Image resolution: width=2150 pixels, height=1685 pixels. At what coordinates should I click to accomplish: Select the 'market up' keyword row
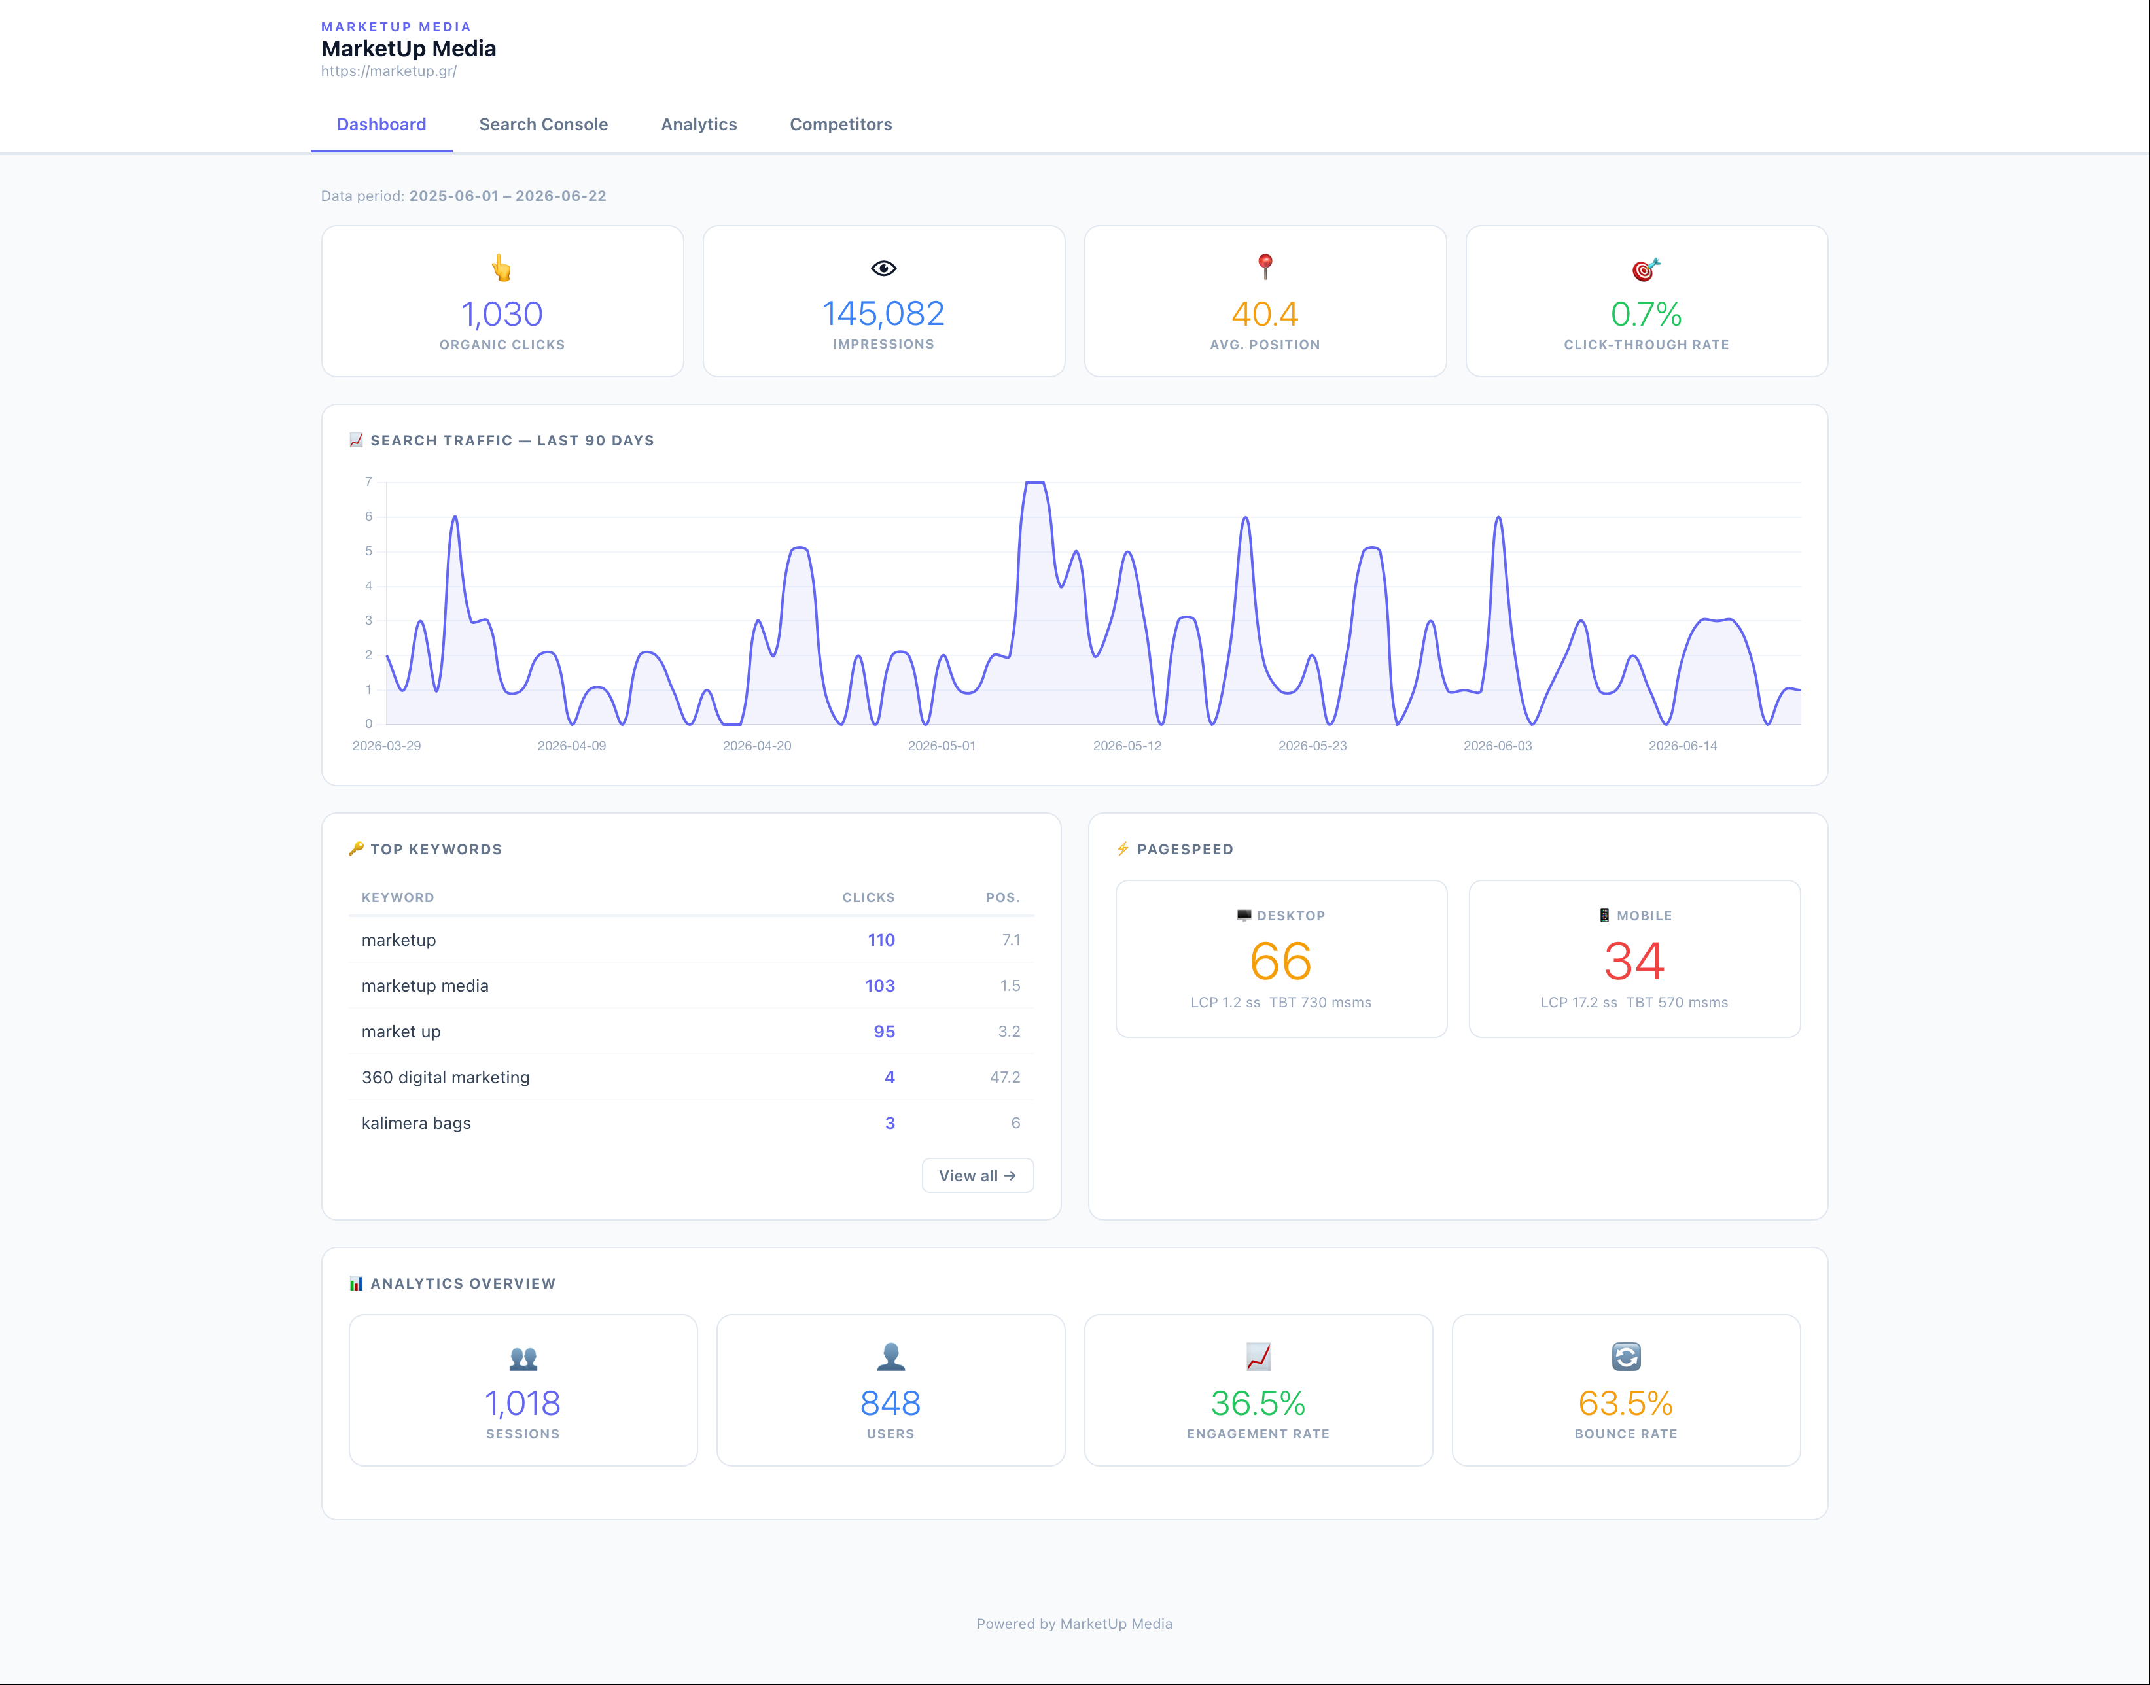coord(691,1032)
